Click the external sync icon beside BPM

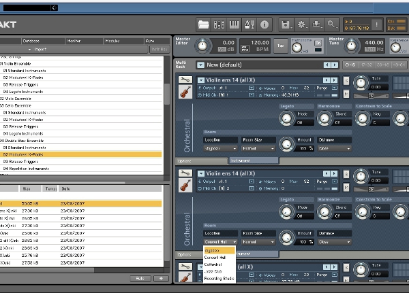click(245, 48)
